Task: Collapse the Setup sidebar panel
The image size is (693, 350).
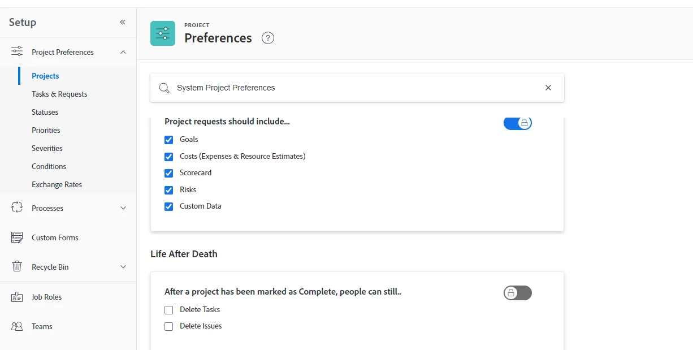Action: point(123,22)
